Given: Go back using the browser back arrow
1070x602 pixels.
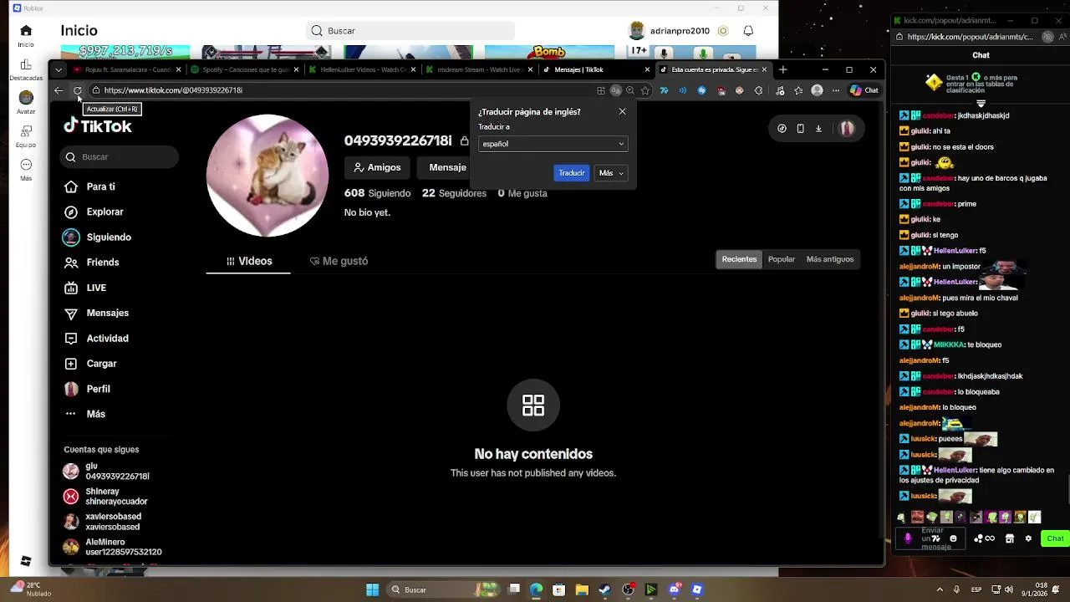Looking at the screenshot, I should [58, 90].
